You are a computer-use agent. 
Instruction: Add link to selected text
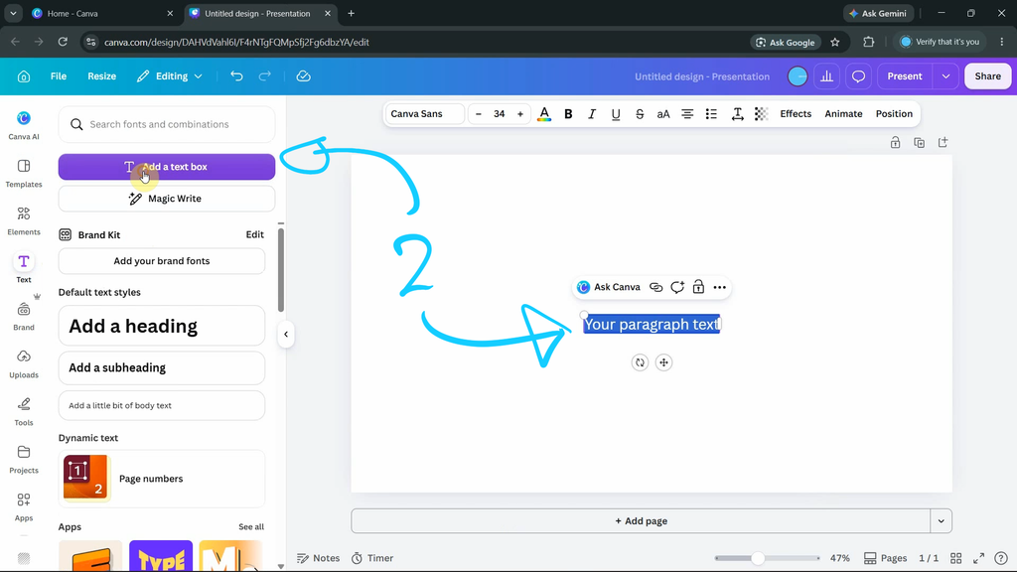pos(655,287)
